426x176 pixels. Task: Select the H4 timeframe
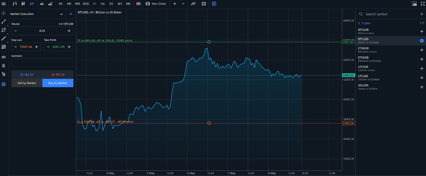pos(103,4)
